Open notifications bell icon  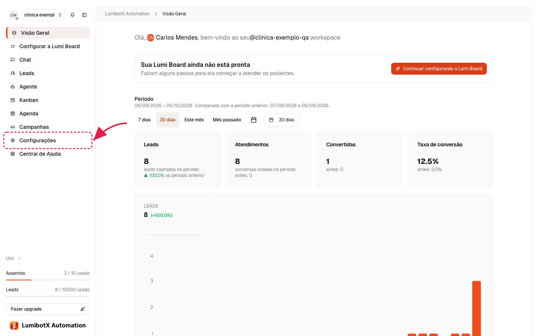72,15
